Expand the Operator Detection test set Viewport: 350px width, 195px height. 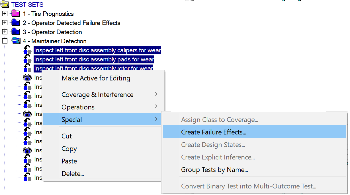[x=5, y=32]
